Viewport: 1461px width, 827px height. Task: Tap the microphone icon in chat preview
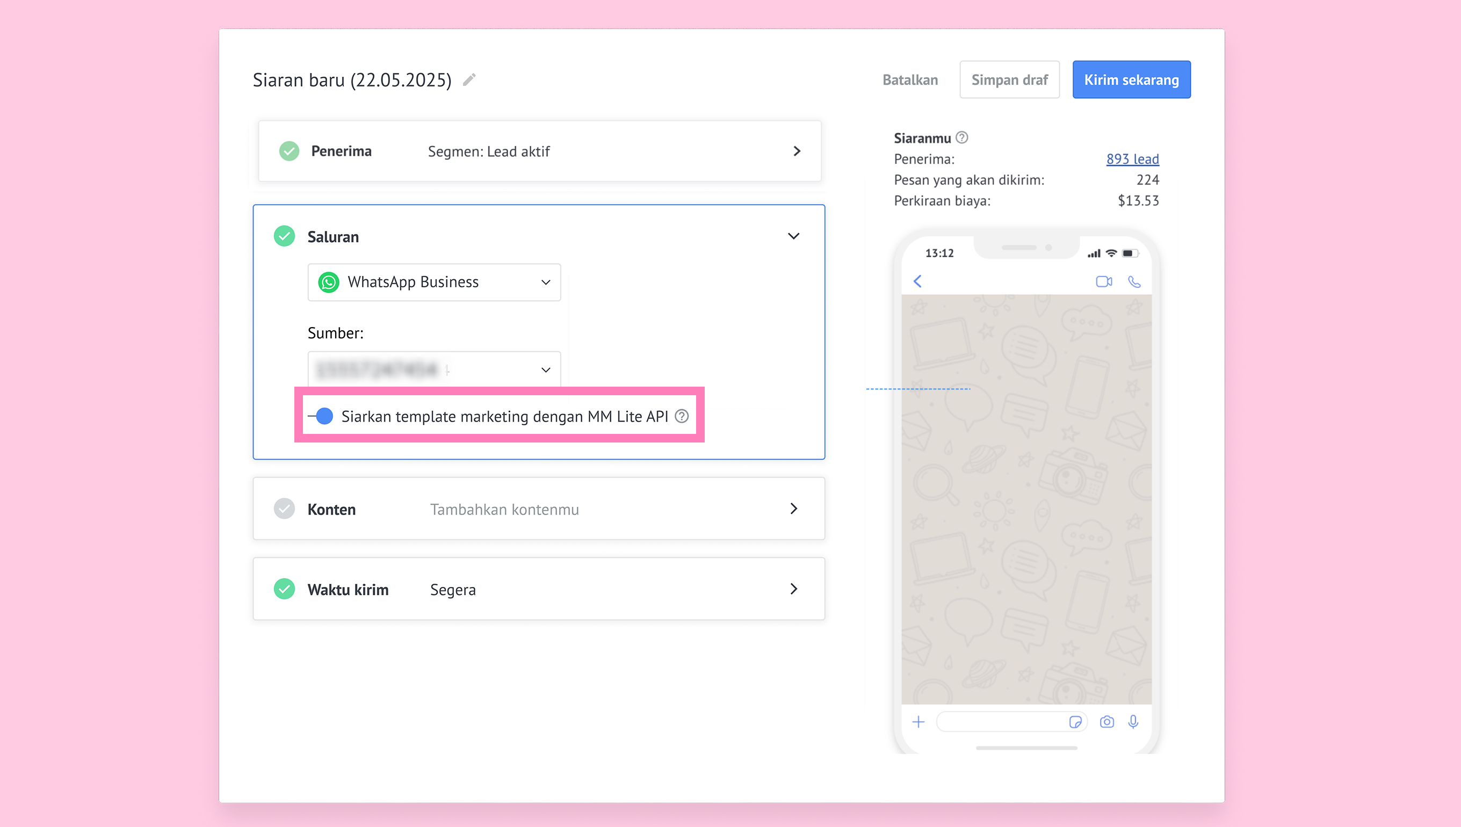pos(1133,721)
